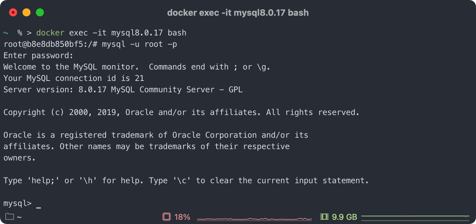Click the 'Your MySQL connection id is 21' line

pos(74,78)
